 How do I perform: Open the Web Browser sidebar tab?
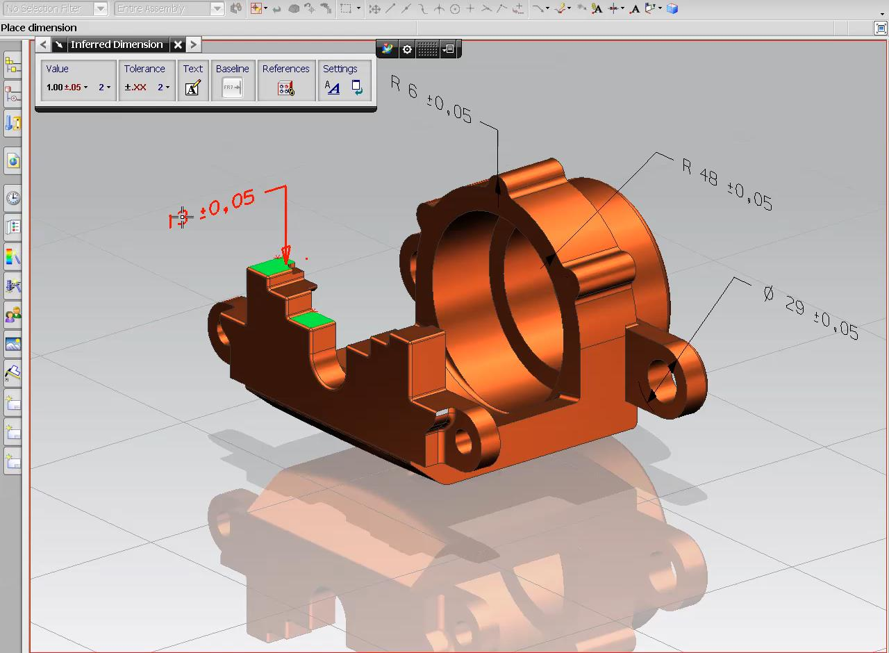pos(13,161)
